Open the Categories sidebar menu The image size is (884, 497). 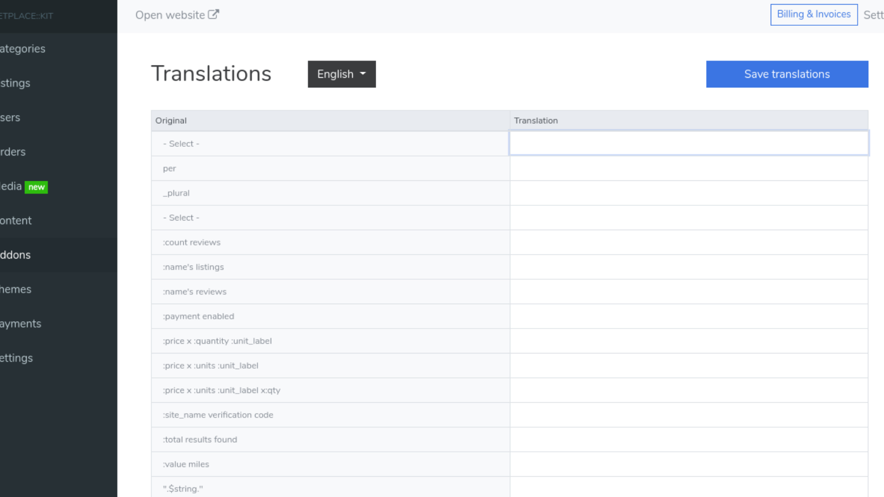point(23,49)
